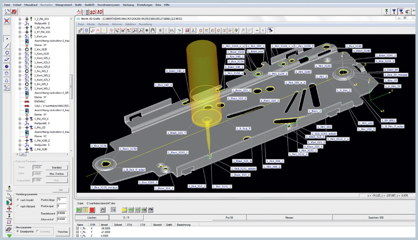Select the line element tool in left sidebar
The width and height of the screenshot is (418, 240).
(7, 46)
